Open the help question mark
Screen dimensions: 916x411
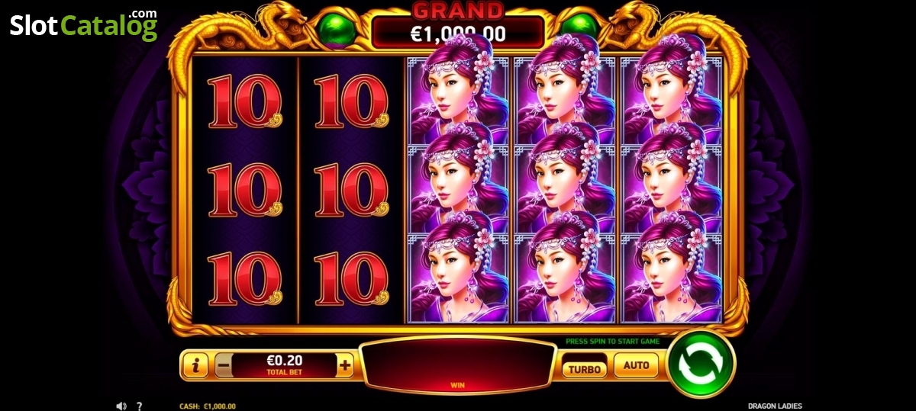(x=139, y=406)
